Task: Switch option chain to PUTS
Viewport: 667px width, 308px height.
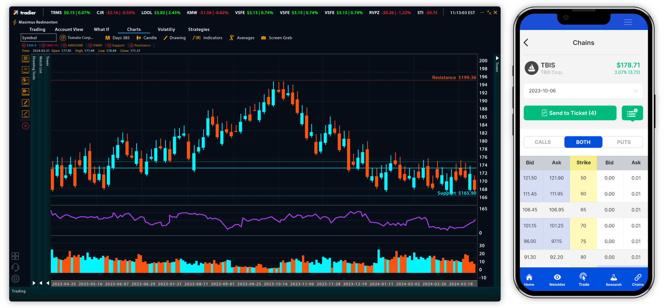Action: (x=624, y=142)
